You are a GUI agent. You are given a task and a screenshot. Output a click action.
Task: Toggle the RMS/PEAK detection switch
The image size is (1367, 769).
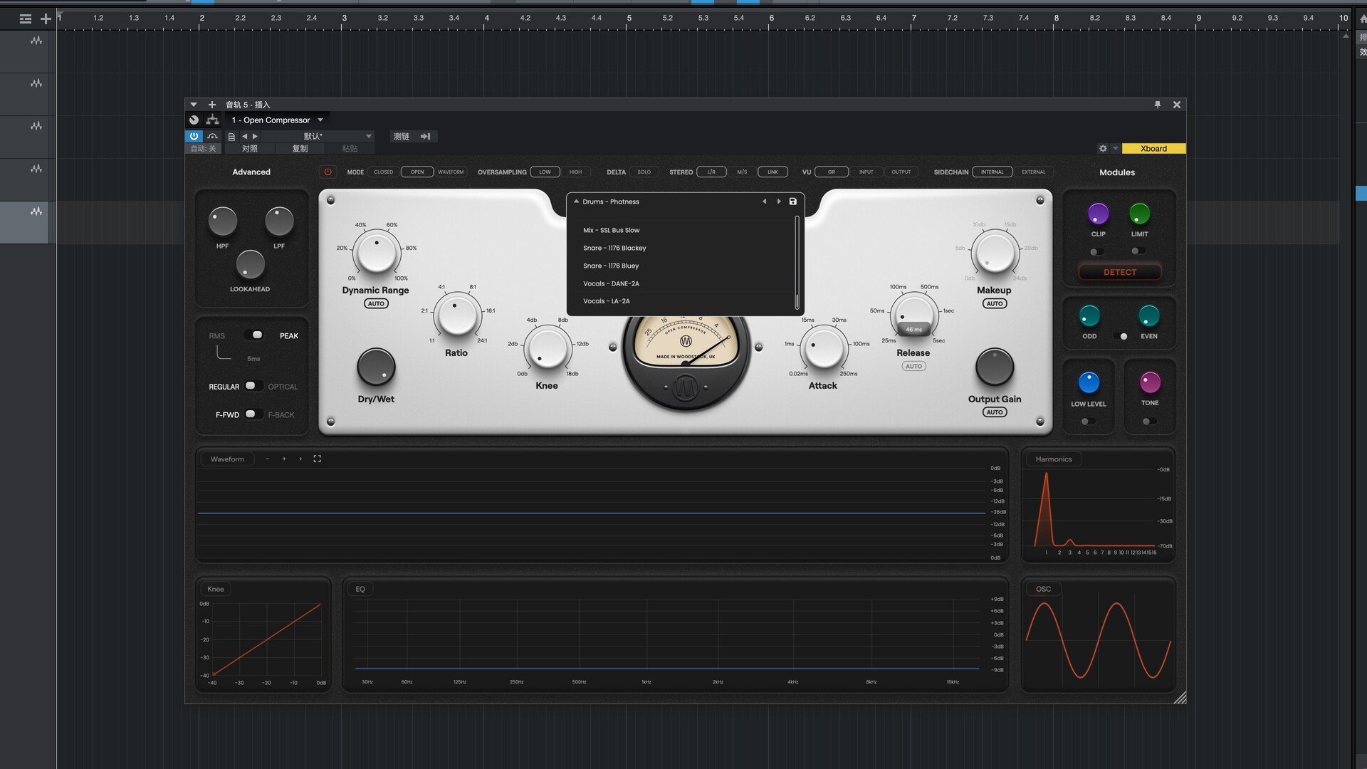[x=254, y=335]
